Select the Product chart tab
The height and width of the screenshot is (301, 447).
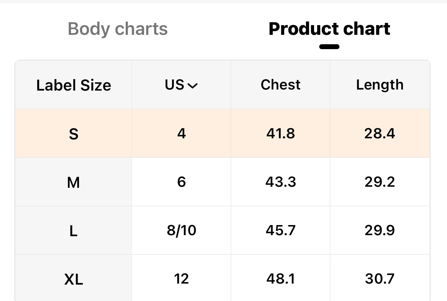pos(329,29)
